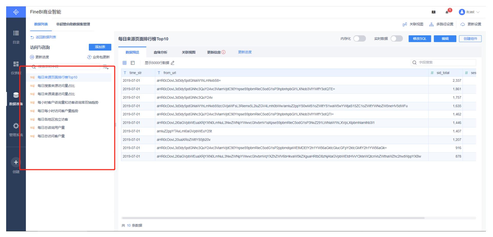Switch to the 数据列表 tab
Image resolution: width=493 pixels, height=237 pixels.
point(41,24)
